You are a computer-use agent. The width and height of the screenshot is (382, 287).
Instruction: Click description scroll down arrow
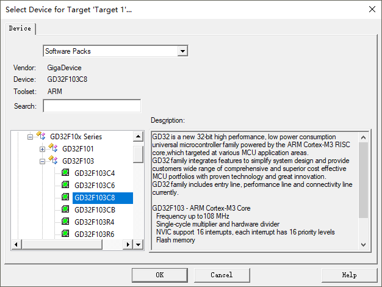[363, 245]
